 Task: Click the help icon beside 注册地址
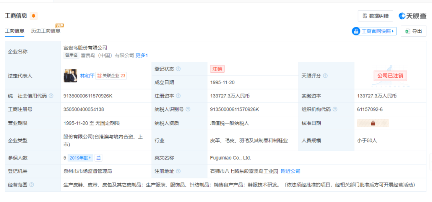[x=178, y=171]
